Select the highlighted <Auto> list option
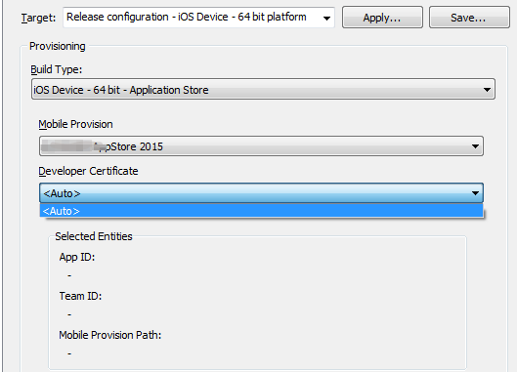The height and width of the screenshot is (372, 517). [x=261, y=211]
